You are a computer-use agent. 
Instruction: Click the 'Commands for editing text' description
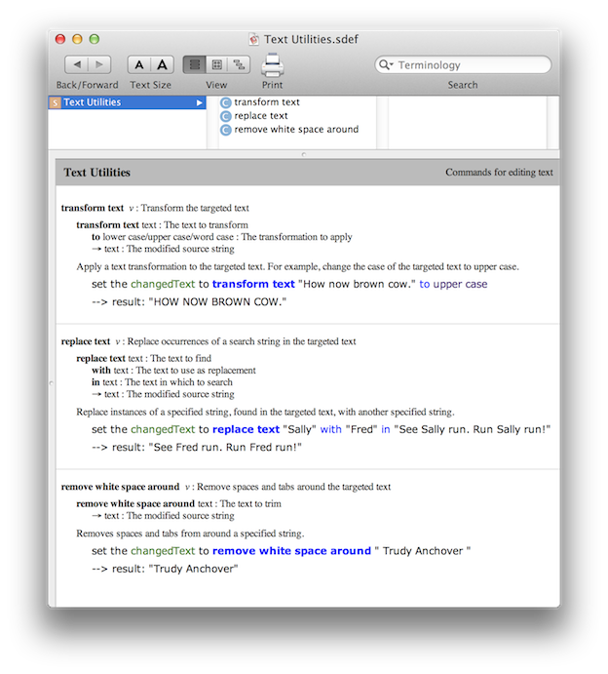click(499, 173)
